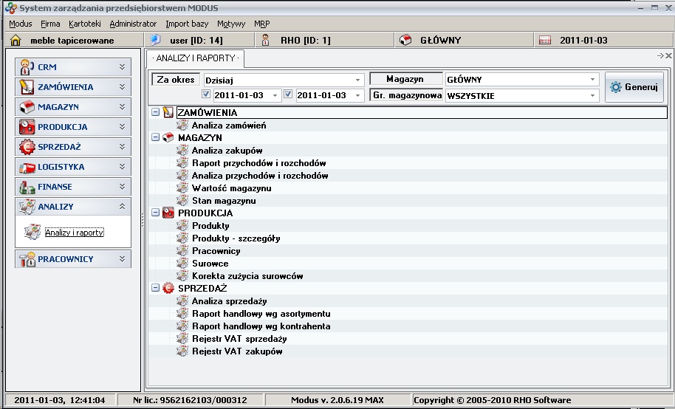Click the Zamówienia module icon in sidebar
Screen dimensions: 675x409
27,87
